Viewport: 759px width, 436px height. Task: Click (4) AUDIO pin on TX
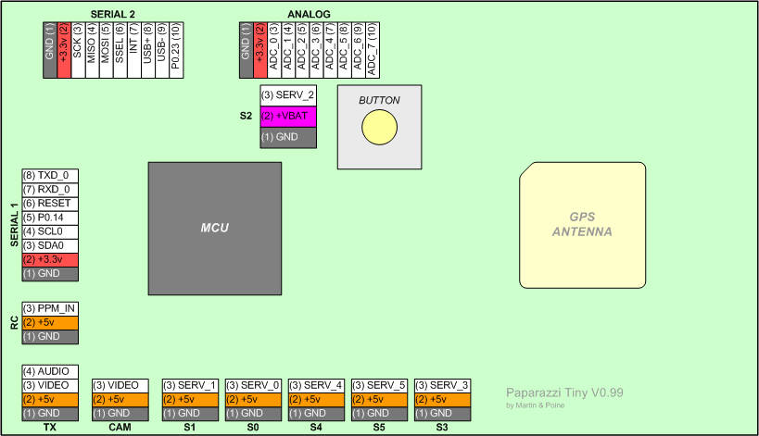click(50, 371)
